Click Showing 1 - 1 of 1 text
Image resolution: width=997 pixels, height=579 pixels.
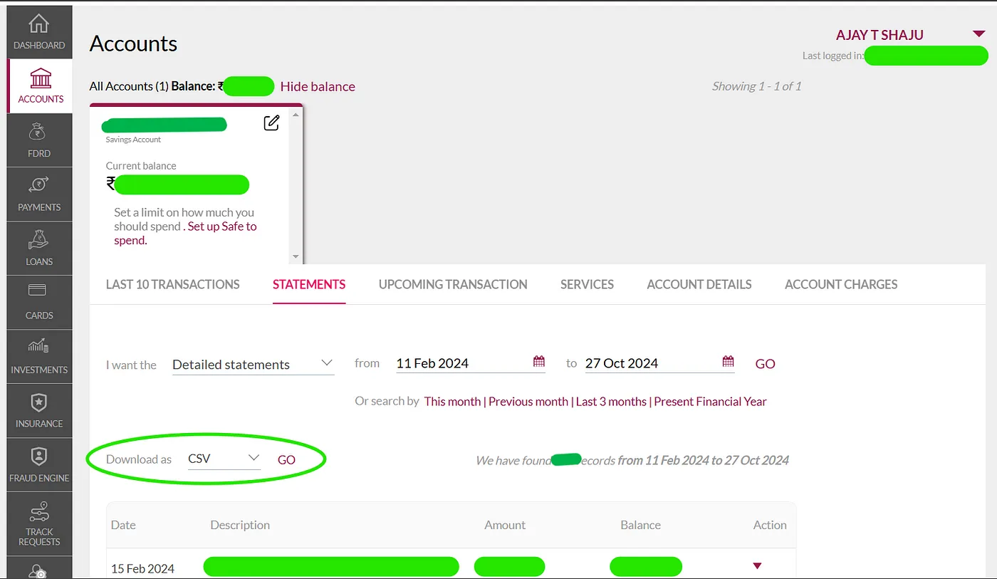756,86
